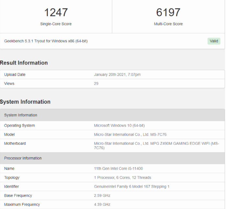
Task: Click the upload date January 20th 2021 value
Action: (x=117, y=75)
